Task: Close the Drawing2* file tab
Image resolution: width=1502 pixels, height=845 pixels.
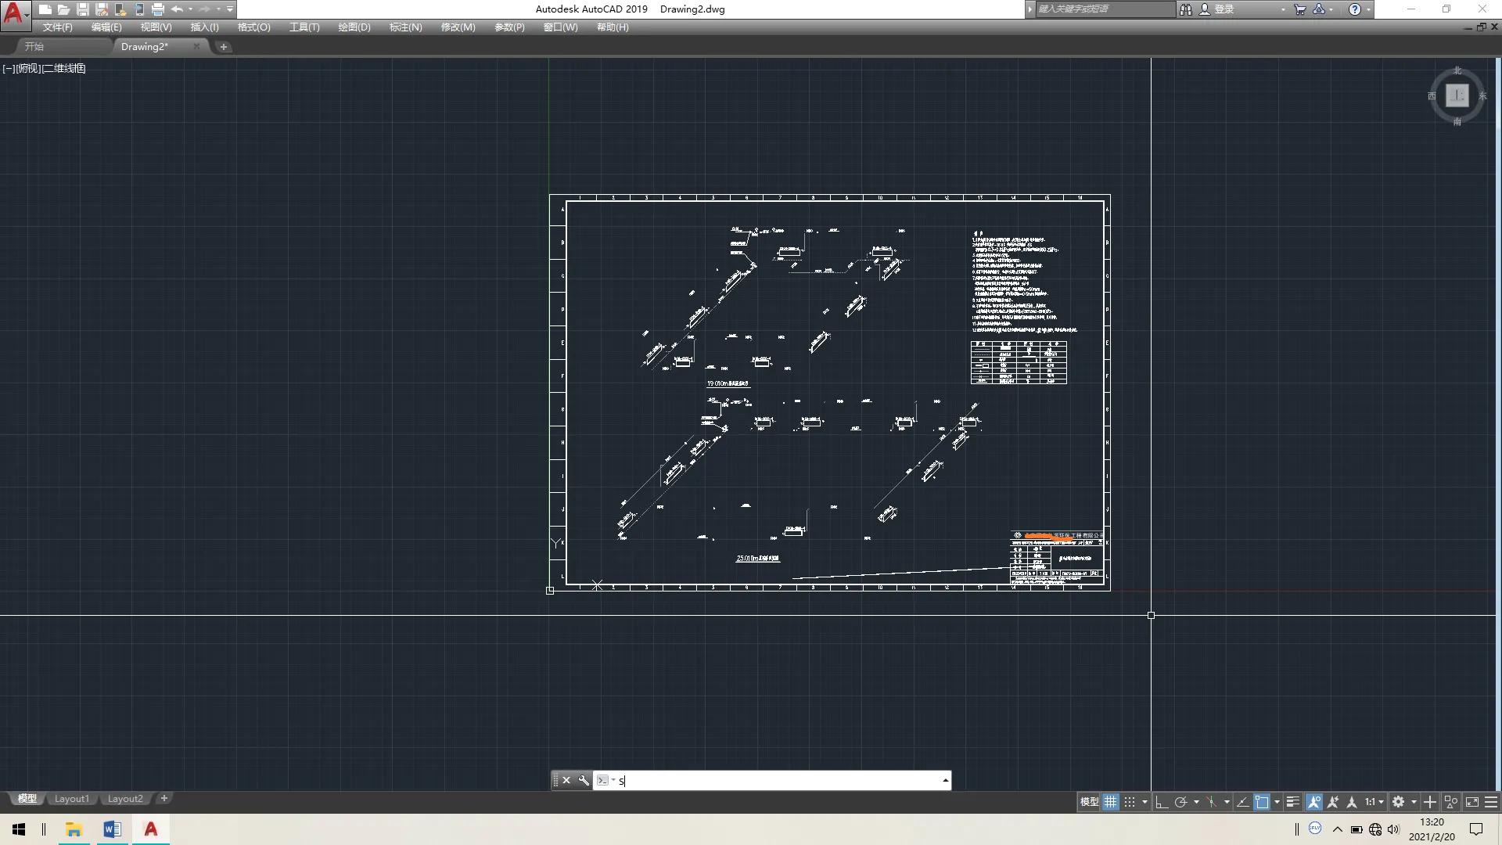Action: pos(196,46)
